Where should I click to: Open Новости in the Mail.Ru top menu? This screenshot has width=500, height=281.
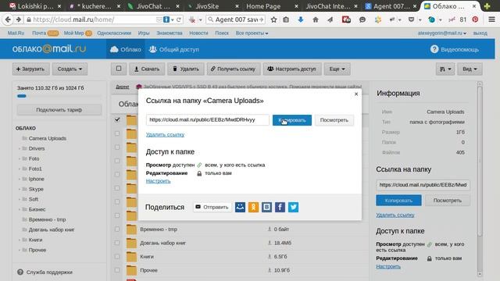coord(198,33)
